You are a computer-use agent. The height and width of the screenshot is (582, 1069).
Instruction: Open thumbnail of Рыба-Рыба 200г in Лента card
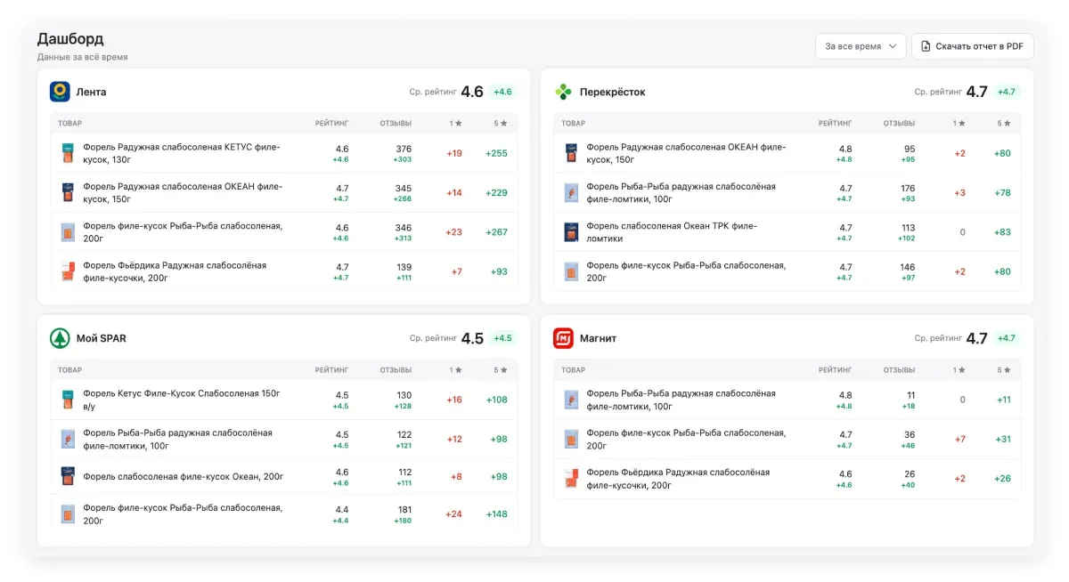click(x=68, y=232)
